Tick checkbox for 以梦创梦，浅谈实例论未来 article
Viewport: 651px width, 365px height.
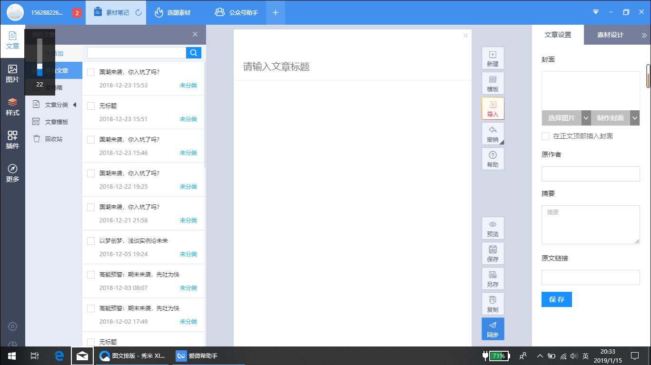91,241
